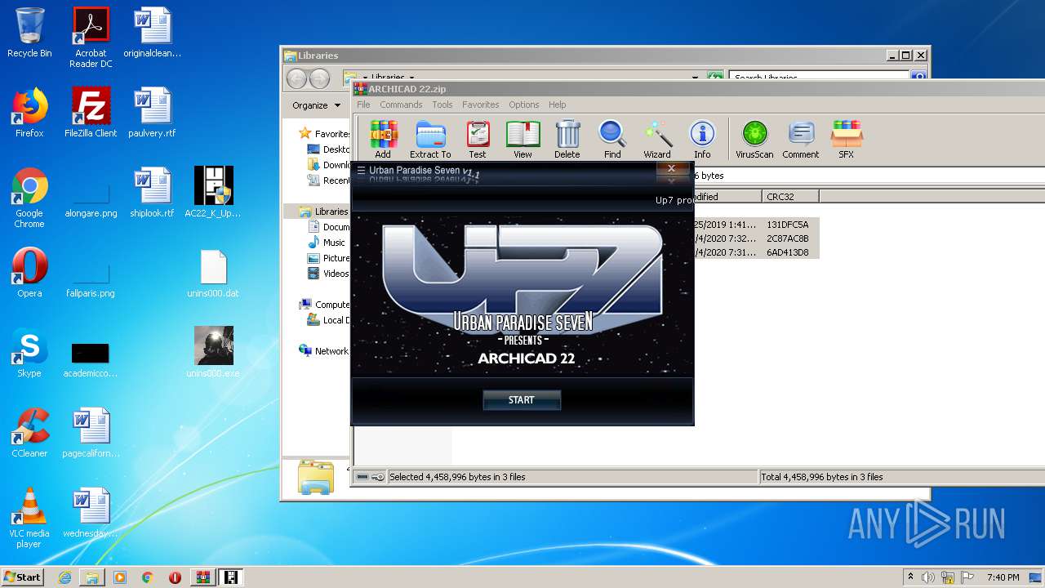The image size is (1045, 588).
Task: Click the Forward button in Libraries window
Action: (x=319, y=78)
